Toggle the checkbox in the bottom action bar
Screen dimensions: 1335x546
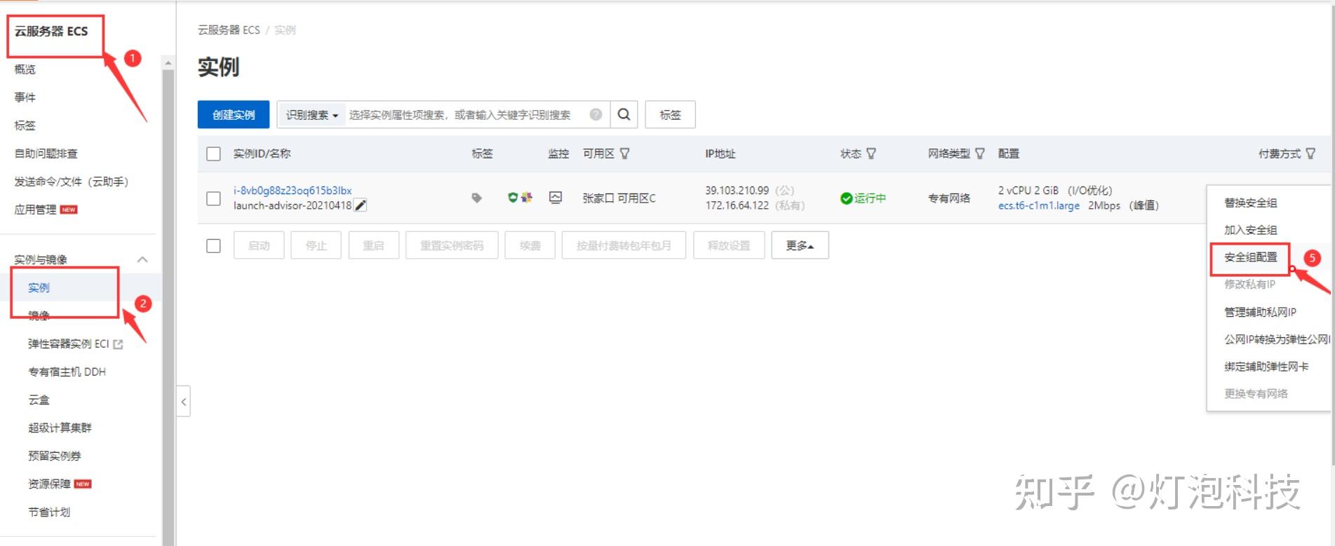click(214, 246)
